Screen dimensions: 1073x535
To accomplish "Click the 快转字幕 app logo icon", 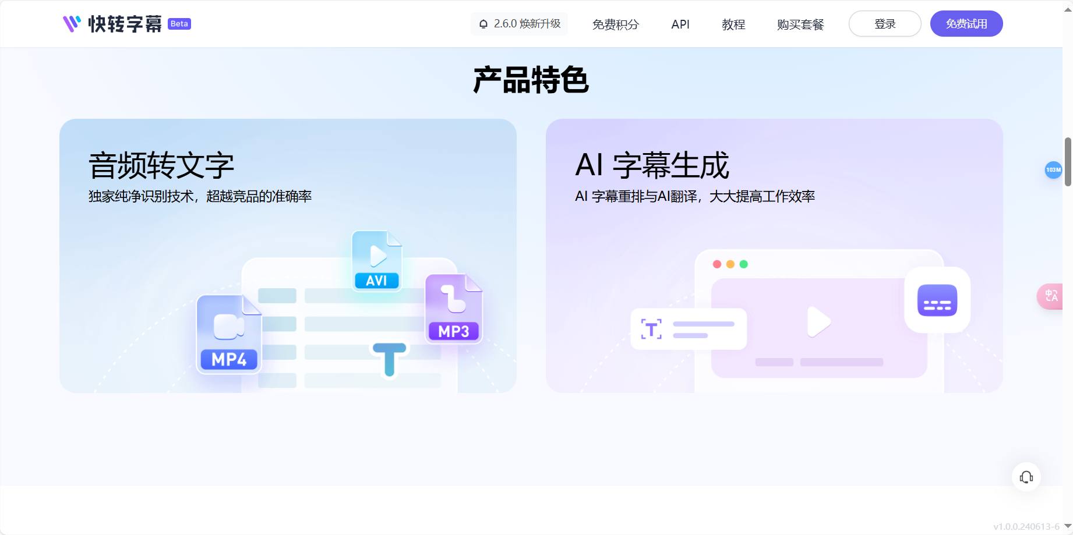I will [70, 24].
